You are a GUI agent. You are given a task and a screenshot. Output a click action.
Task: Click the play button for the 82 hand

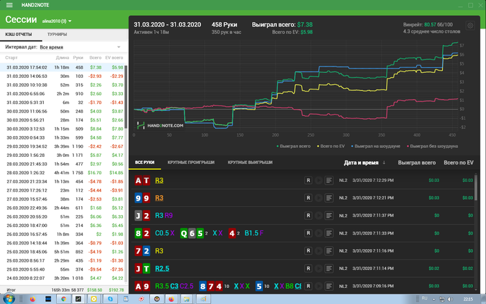[x=318, y=233]
